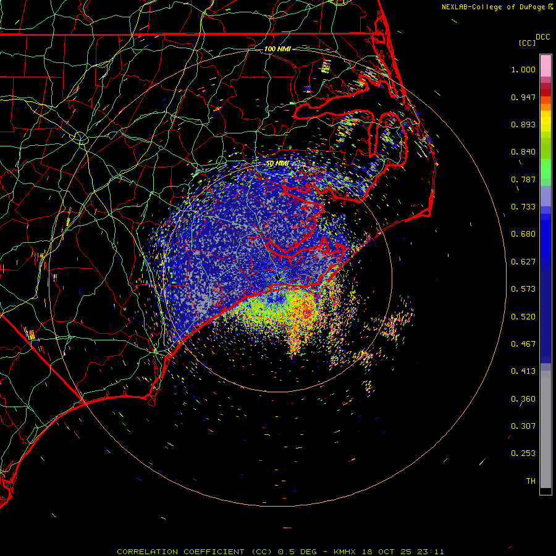Screen dimensions: 556x556
Task: Select the 0.520 scale value
Action: 523,317
